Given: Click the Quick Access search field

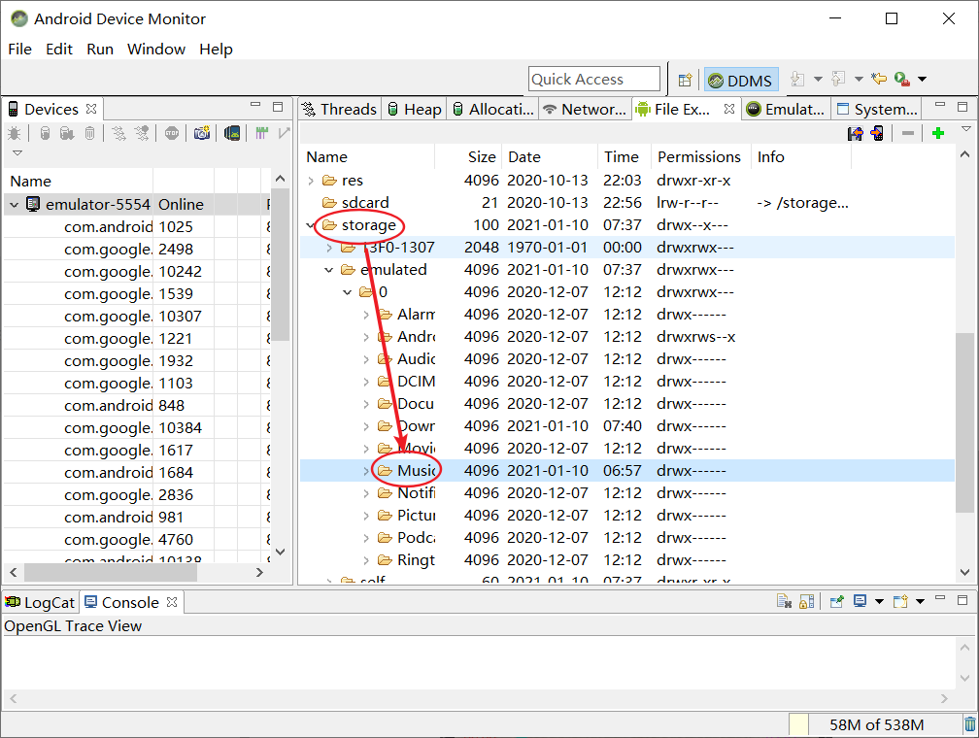Looking at the screenshot, I should [593, 80].
